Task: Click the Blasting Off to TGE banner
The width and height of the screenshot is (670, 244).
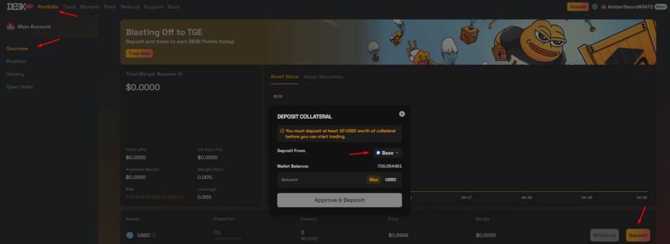Action: (x=388, y=42)
